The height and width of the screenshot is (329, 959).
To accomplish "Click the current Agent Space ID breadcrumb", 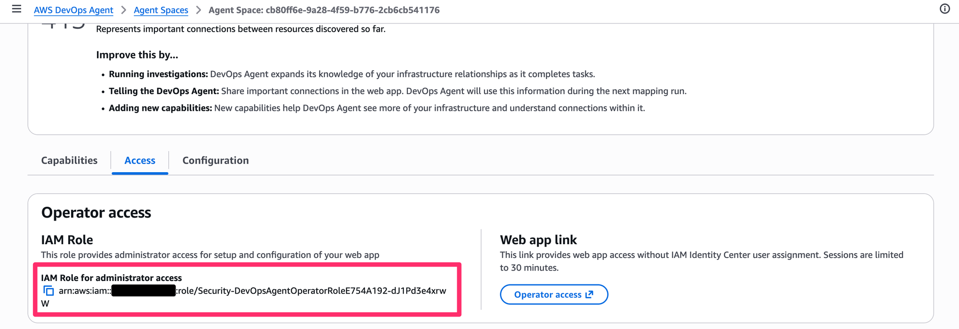I will (x=324, y=10).
